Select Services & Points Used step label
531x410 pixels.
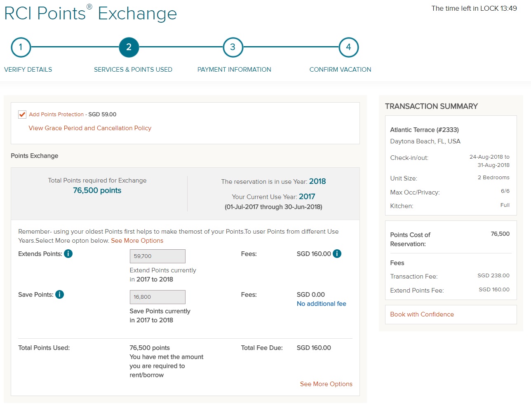(133, 70)
